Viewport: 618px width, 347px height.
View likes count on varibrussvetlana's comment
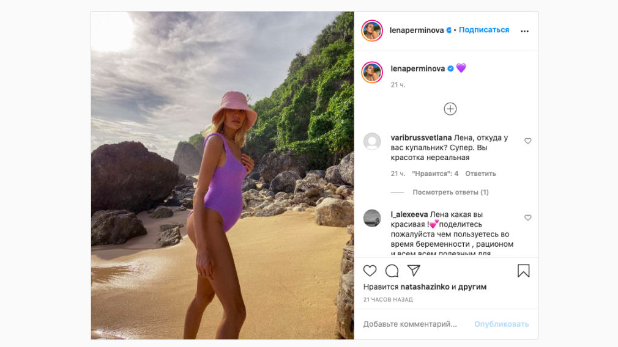click(x=435, y=174)
